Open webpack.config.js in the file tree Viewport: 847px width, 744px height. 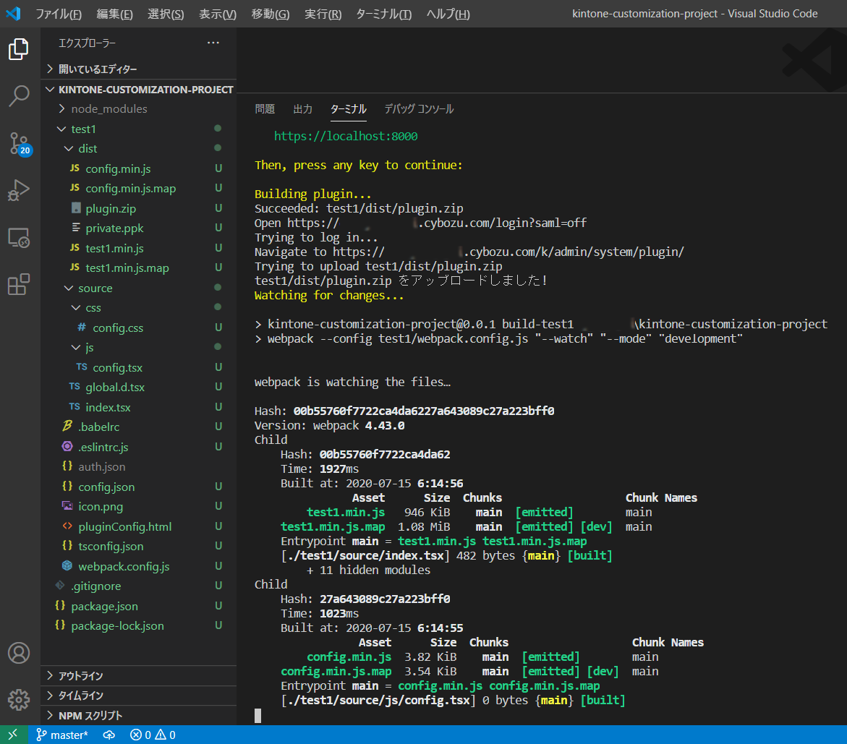pos(124,567)
